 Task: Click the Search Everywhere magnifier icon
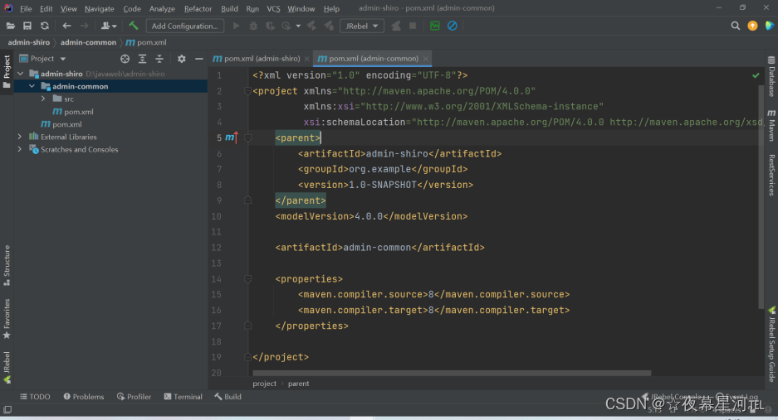pos(736,26)
